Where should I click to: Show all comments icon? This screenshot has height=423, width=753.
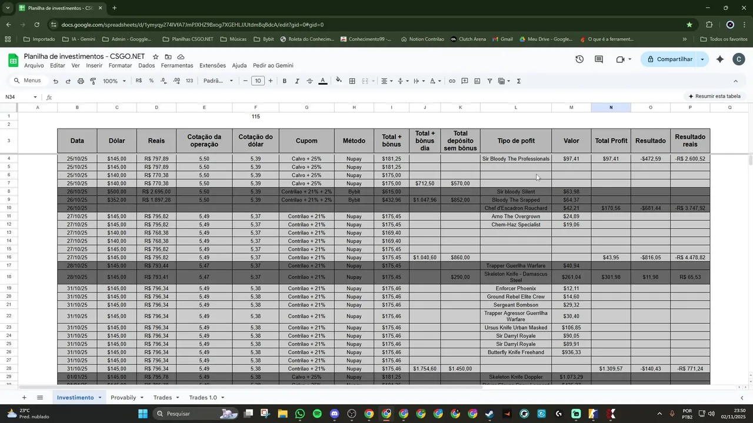click(x=599, y=59)
